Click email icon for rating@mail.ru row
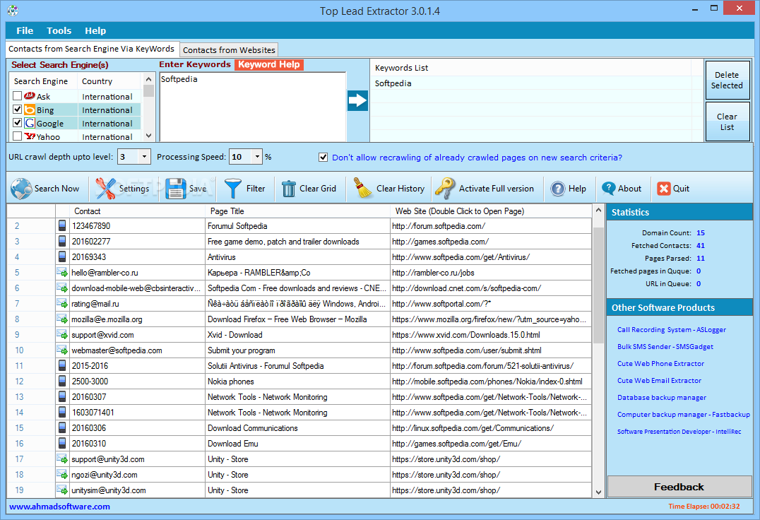The height and width of the screenshot is (520, 760). [x=62, y=303]
